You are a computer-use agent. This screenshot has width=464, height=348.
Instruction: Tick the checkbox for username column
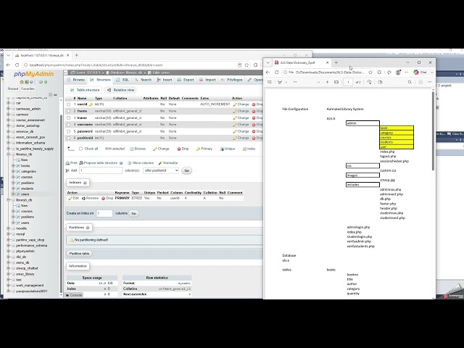[69, 125]
